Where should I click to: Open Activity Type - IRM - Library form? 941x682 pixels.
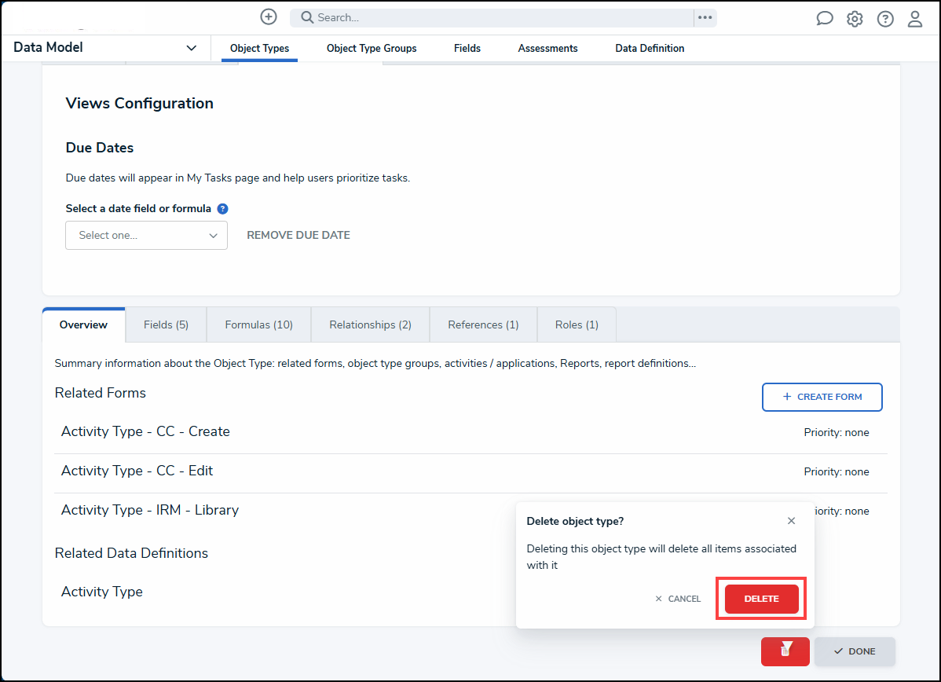pos(150,510)
